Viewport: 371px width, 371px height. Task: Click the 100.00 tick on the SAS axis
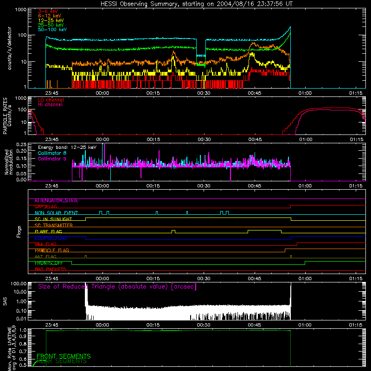coord(19,283)
